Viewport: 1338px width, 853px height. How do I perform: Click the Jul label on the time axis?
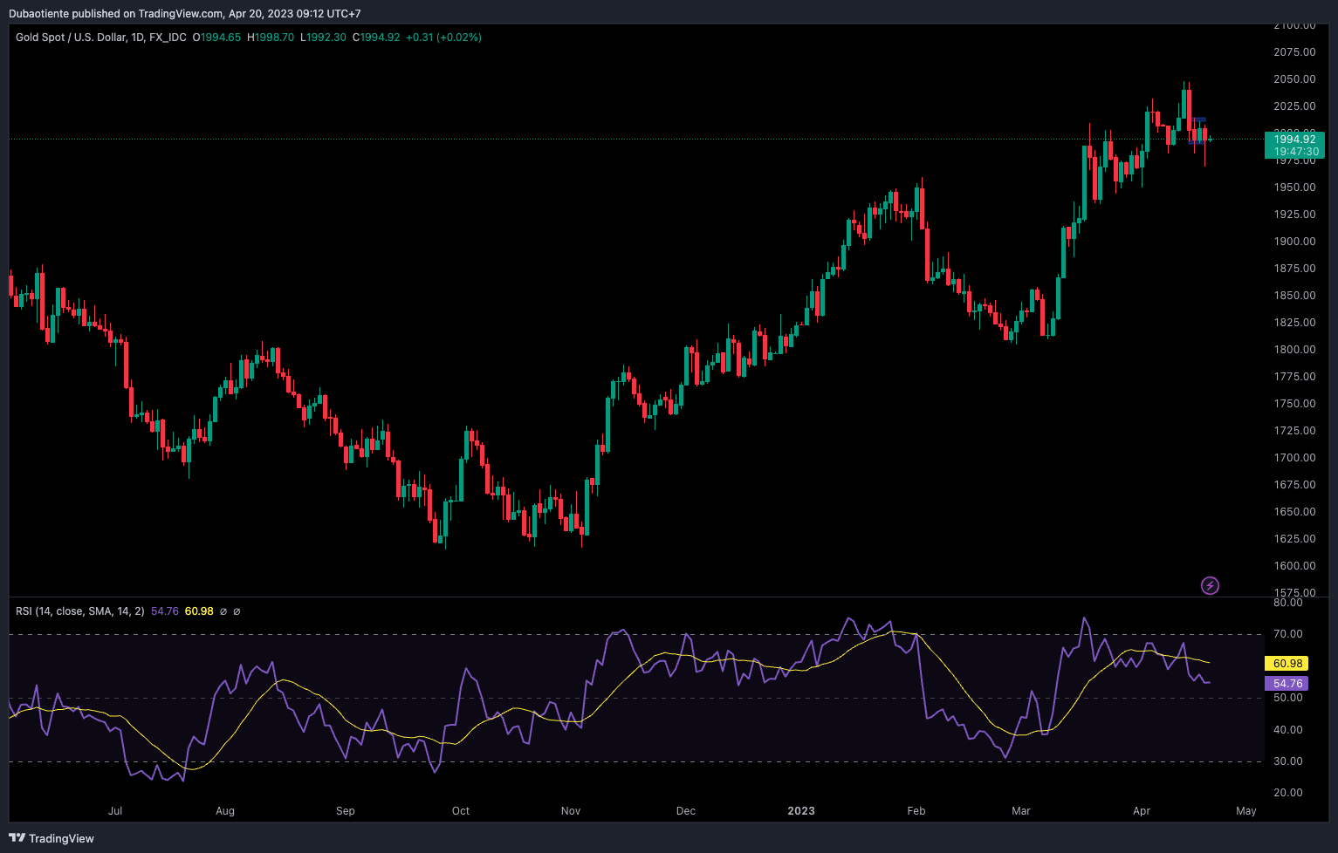115,811
